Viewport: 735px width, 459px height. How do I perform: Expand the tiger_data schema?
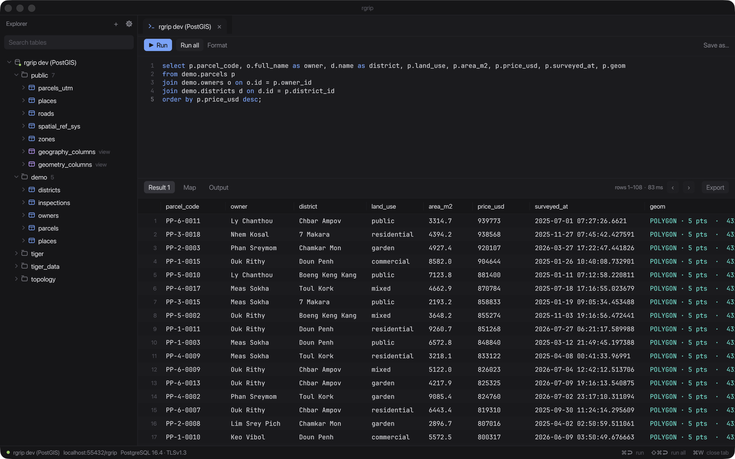(x=16, y=266)
